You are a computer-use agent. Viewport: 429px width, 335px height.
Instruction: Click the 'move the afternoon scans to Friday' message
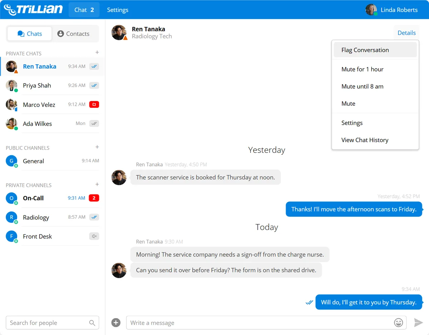[x=354, y=209]
